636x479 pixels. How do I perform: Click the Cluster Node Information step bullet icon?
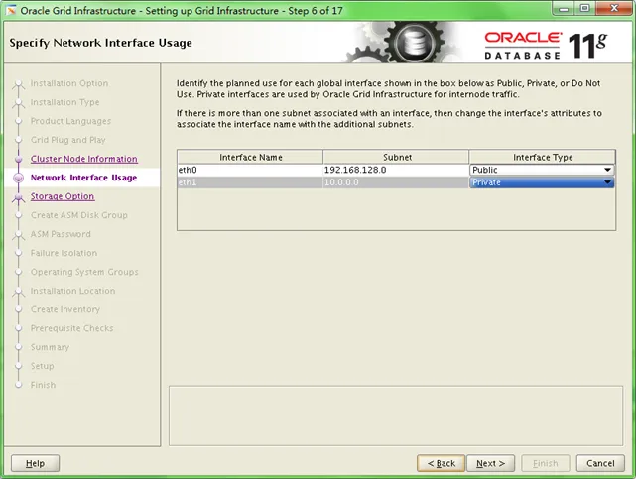[x=18, y=159]
